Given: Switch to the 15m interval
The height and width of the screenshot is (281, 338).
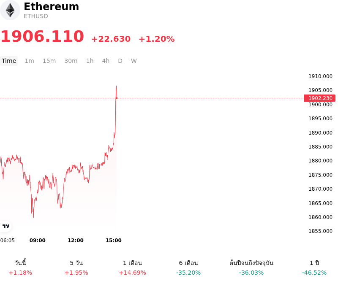Looking at the screenshot, I should point(49,61).
